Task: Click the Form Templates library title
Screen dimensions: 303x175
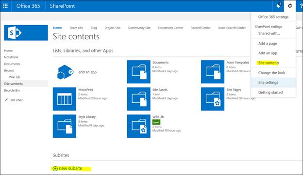Action: 237,63
